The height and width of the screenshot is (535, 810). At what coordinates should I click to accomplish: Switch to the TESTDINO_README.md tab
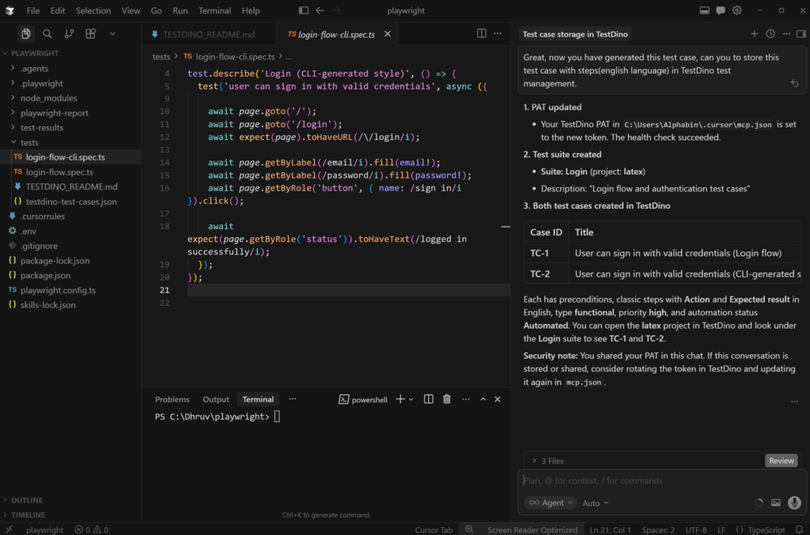point(209,35)
